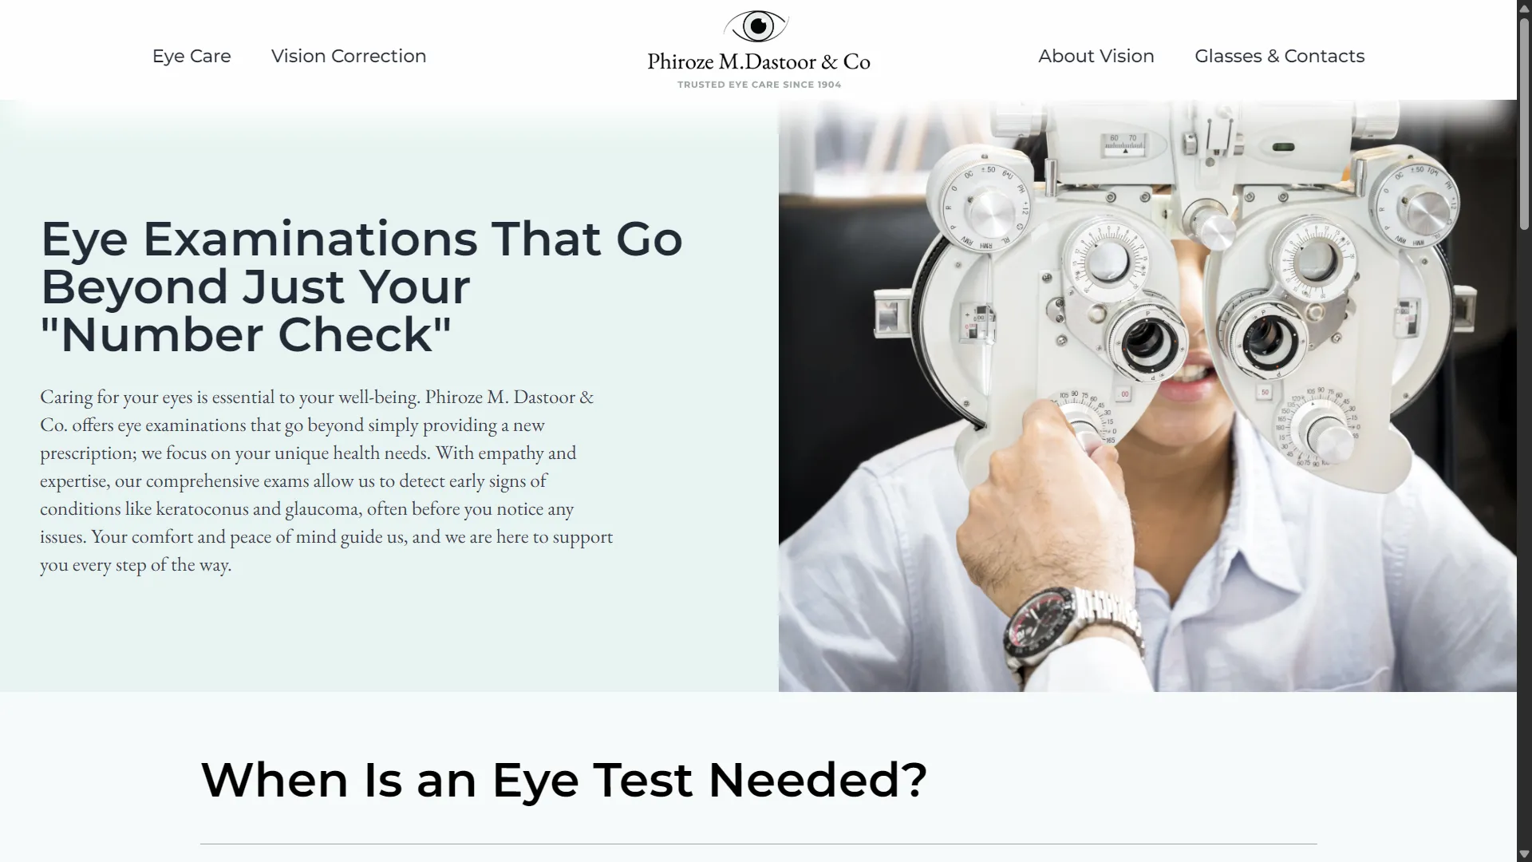The image size is (1532, 862).
Task: Open the About Vision menu
Action: 1096,56
